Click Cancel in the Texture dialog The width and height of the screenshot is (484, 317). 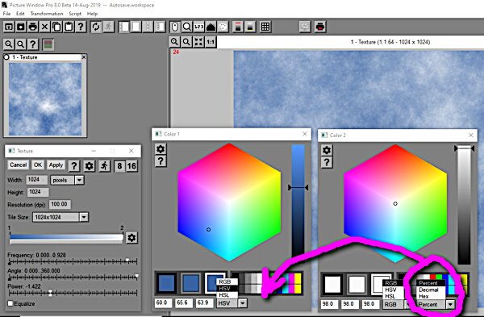click(x=19, y=165)
